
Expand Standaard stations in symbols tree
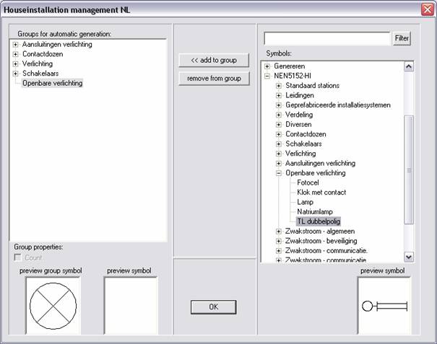point(279,86)
